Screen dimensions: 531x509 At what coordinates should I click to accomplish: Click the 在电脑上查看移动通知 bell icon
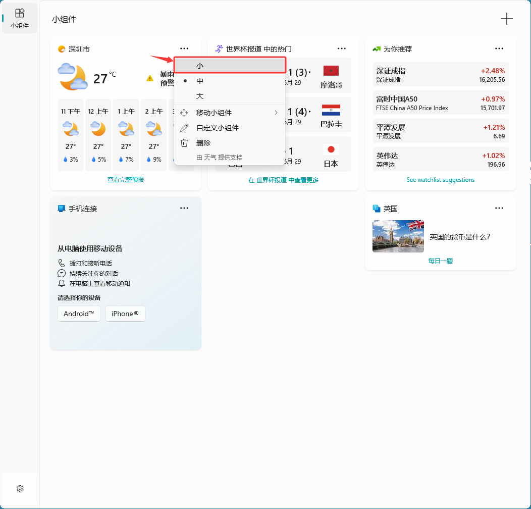tap(61, 283)
